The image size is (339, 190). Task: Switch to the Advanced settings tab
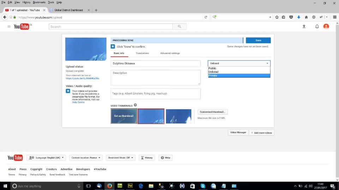point(170,53)
